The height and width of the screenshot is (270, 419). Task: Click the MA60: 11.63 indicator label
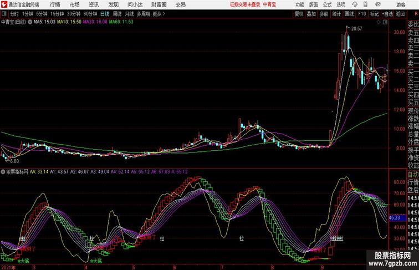121,22
